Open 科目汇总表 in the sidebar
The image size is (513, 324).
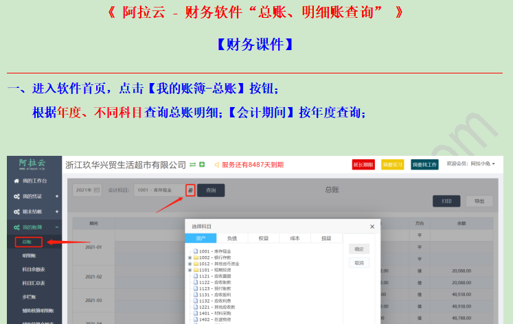[34, 283]
